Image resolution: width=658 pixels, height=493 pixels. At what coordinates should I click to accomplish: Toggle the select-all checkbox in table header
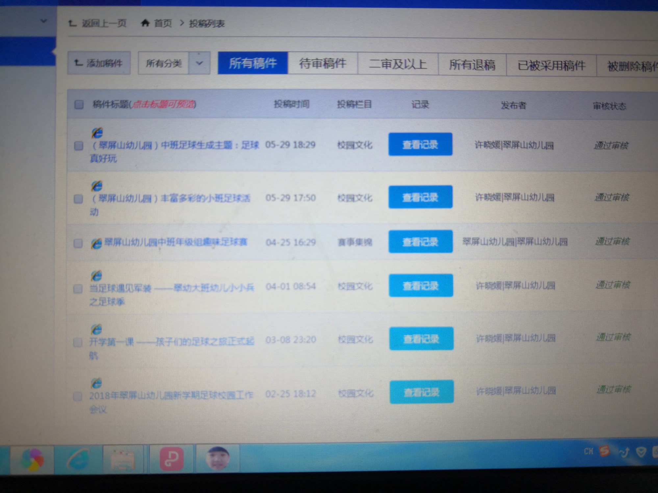[x=79, y=105]
